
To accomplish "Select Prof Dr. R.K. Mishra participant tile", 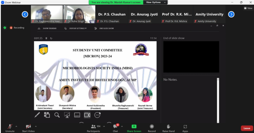I will tap(177, 14).
